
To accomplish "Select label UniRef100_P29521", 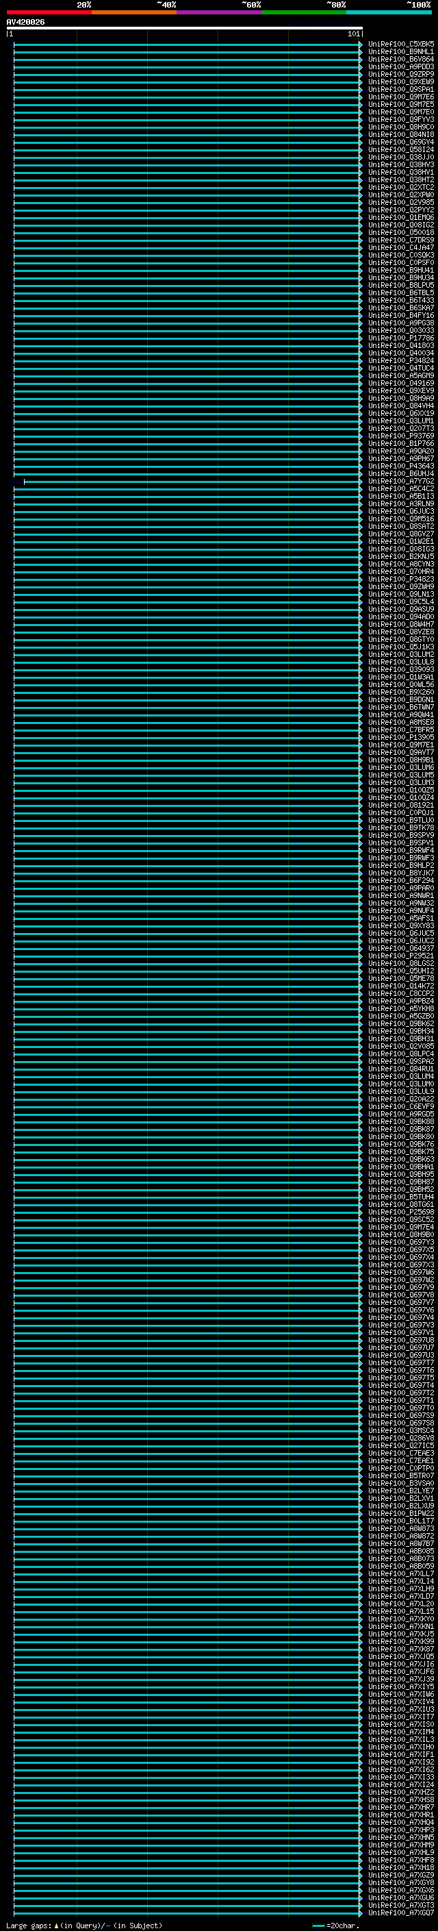I will click(401, 956).
